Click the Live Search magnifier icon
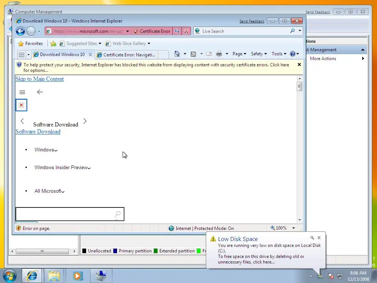 292,31
